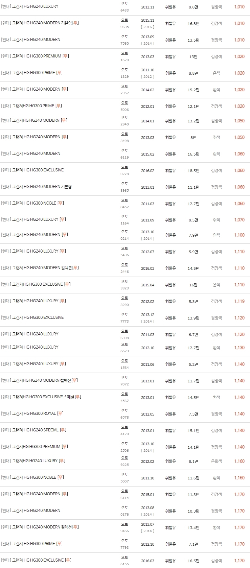The width and height of the screenshot is (250, 568).
Task: Click date 2011.06 cell
Action: point(147,364)
